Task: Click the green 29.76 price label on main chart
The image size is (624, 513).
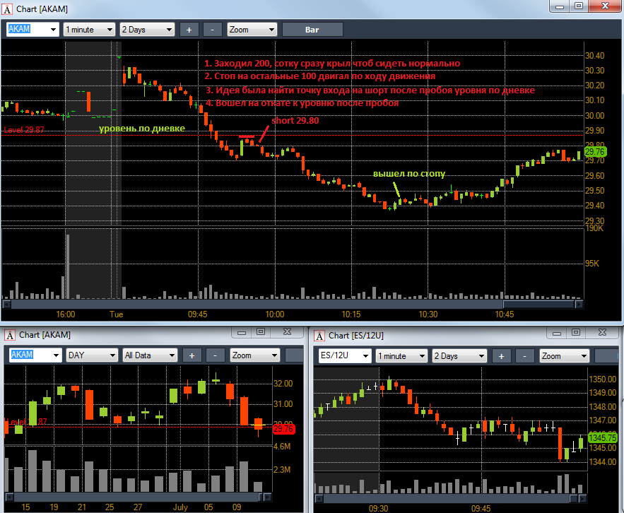Action: (595, 152)
